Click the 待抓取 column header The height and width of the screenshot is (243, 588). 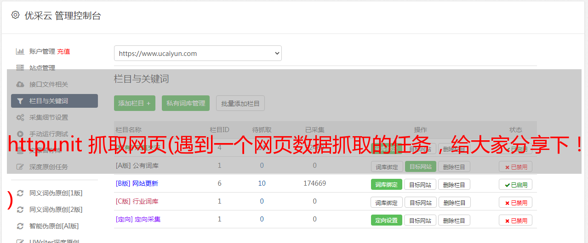262,130
